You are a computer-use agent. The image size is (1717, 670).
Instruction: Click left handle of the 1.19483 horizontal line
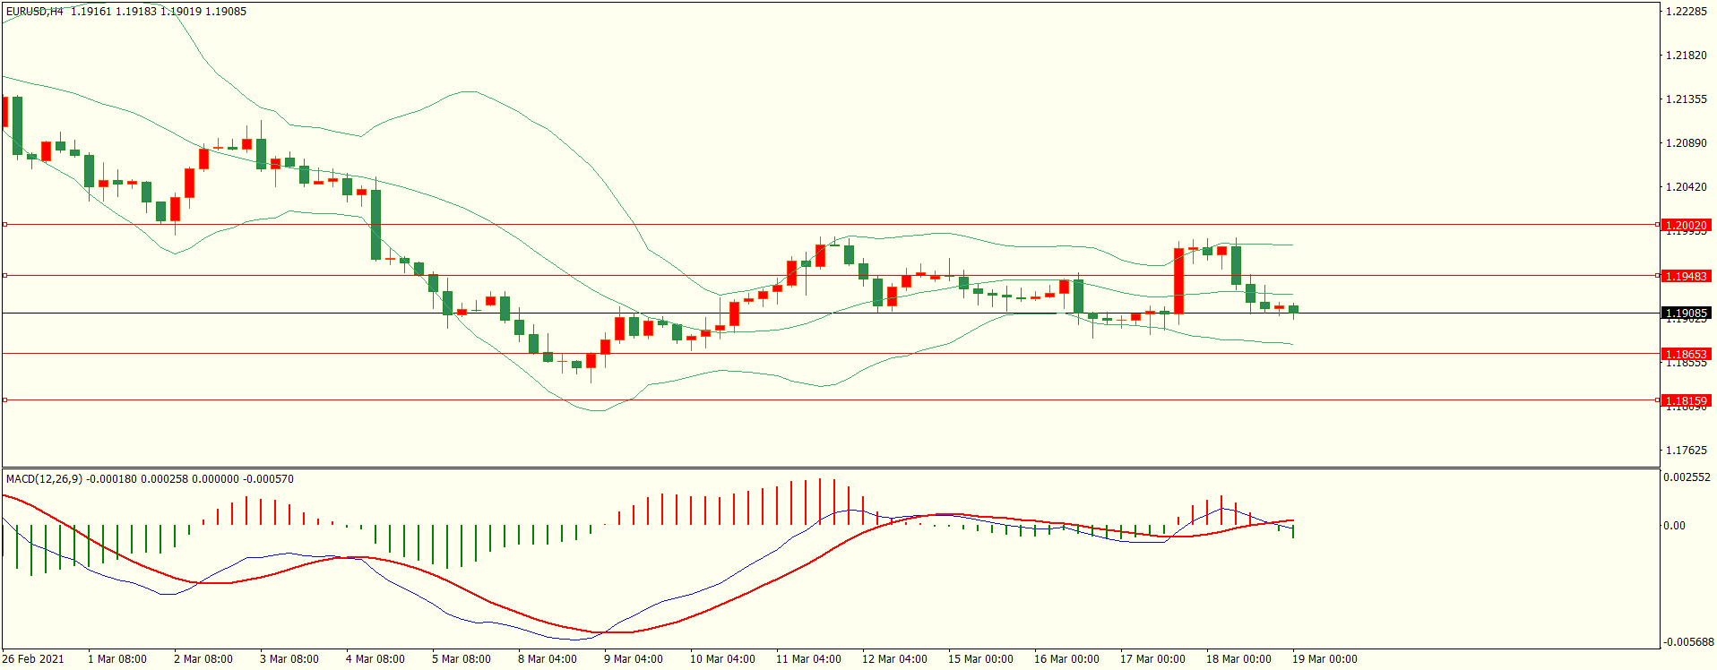(x=4, y=276)
